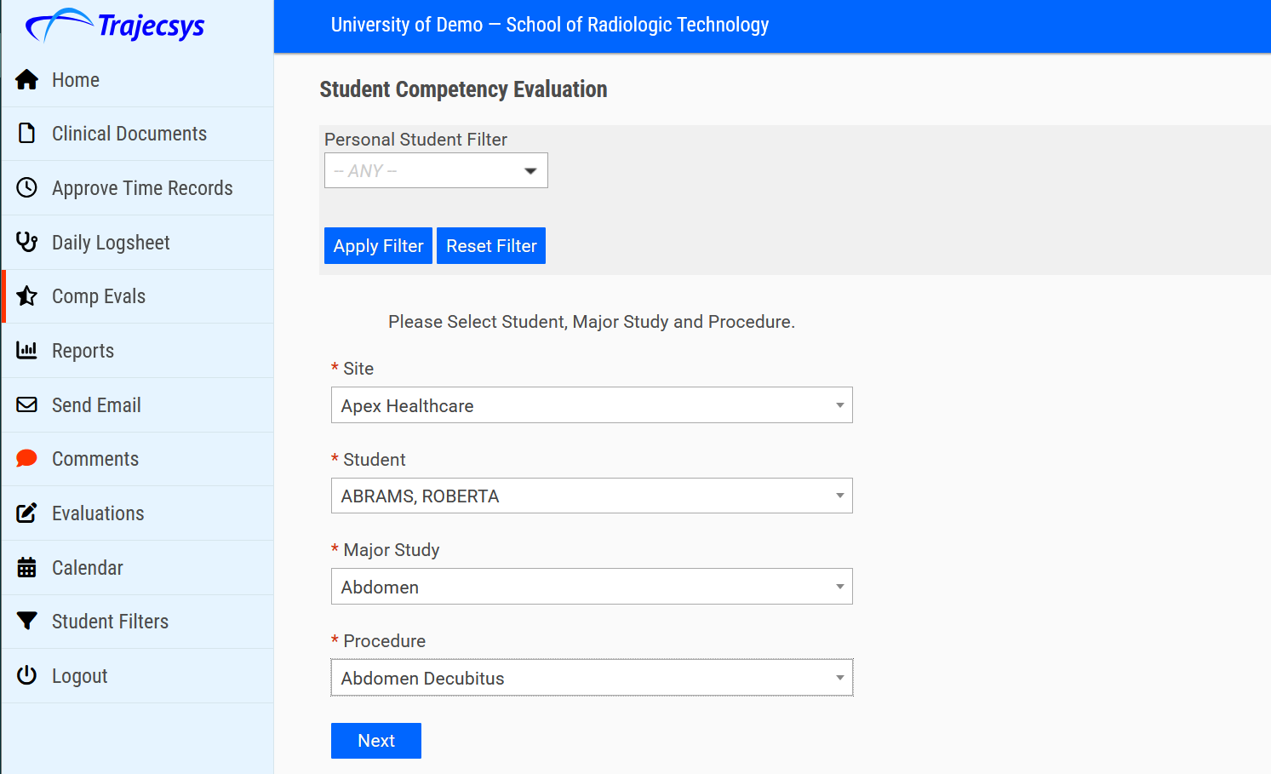Open Reports using the bar chart icon
Image resolution: width=1271 pixels, height=774 pixels.
click(x=26, y=351)
